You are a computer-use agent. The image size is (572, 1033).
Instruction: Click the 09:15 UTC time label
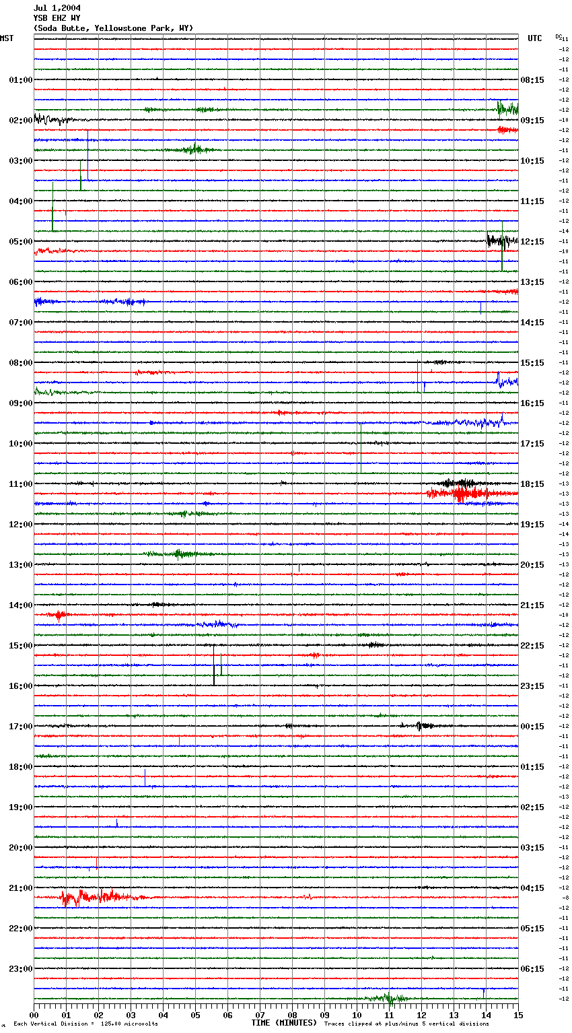(x=532, y=121)
